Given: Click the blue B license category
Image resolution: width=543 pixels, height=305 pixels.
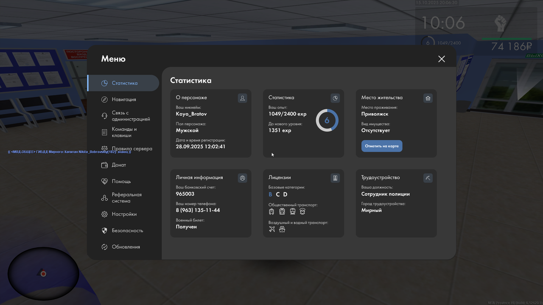Looking at the screenshot, I should pos(271,194).
